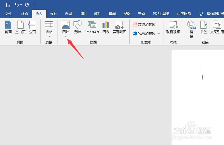Switch to the 开始 (Home) tab
Screen dimensions: 224x145
24,14
